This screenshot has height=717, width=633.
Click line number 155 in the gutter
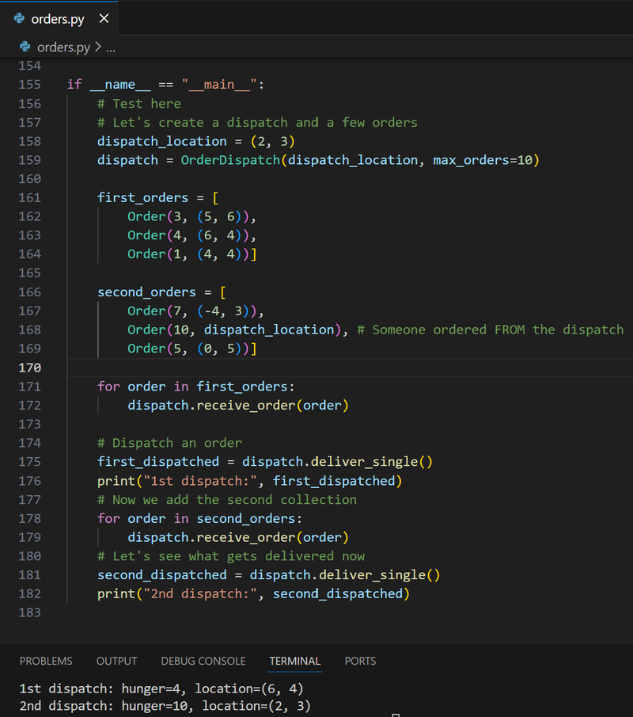pos(28,84)
